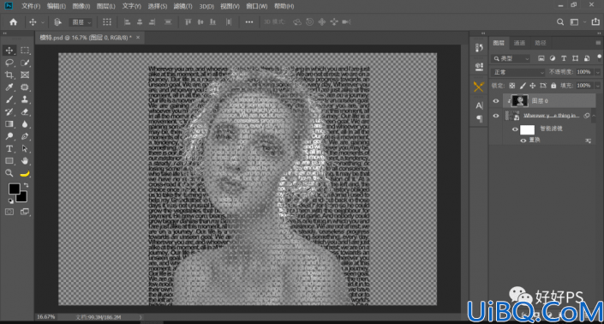Change screen mode via toolbox icon
This screenshot has width=604, height=324.
tap(25, 212)
